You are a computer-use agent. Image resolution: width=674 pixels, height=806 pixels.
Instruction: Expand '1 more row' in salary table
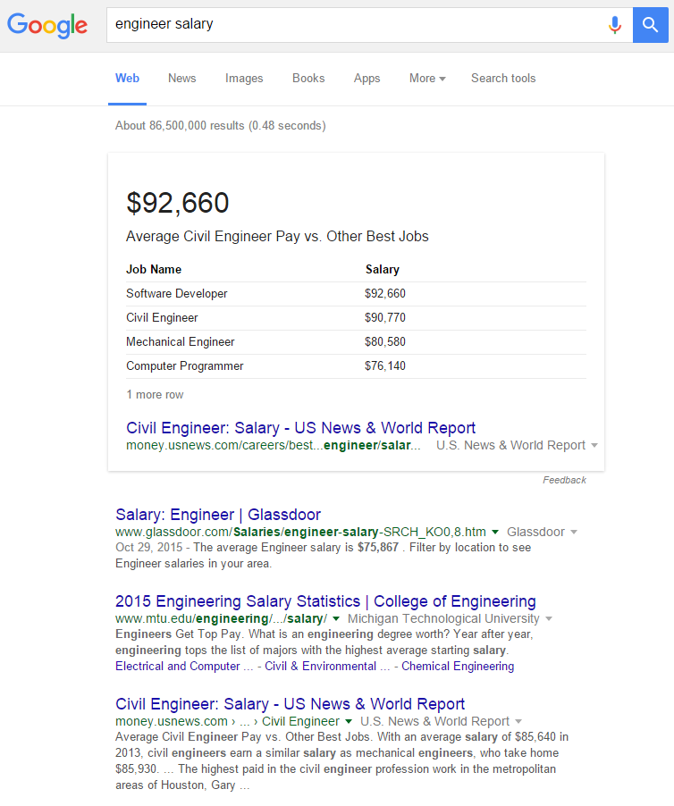pyautogui.click(x=155, y=395)
